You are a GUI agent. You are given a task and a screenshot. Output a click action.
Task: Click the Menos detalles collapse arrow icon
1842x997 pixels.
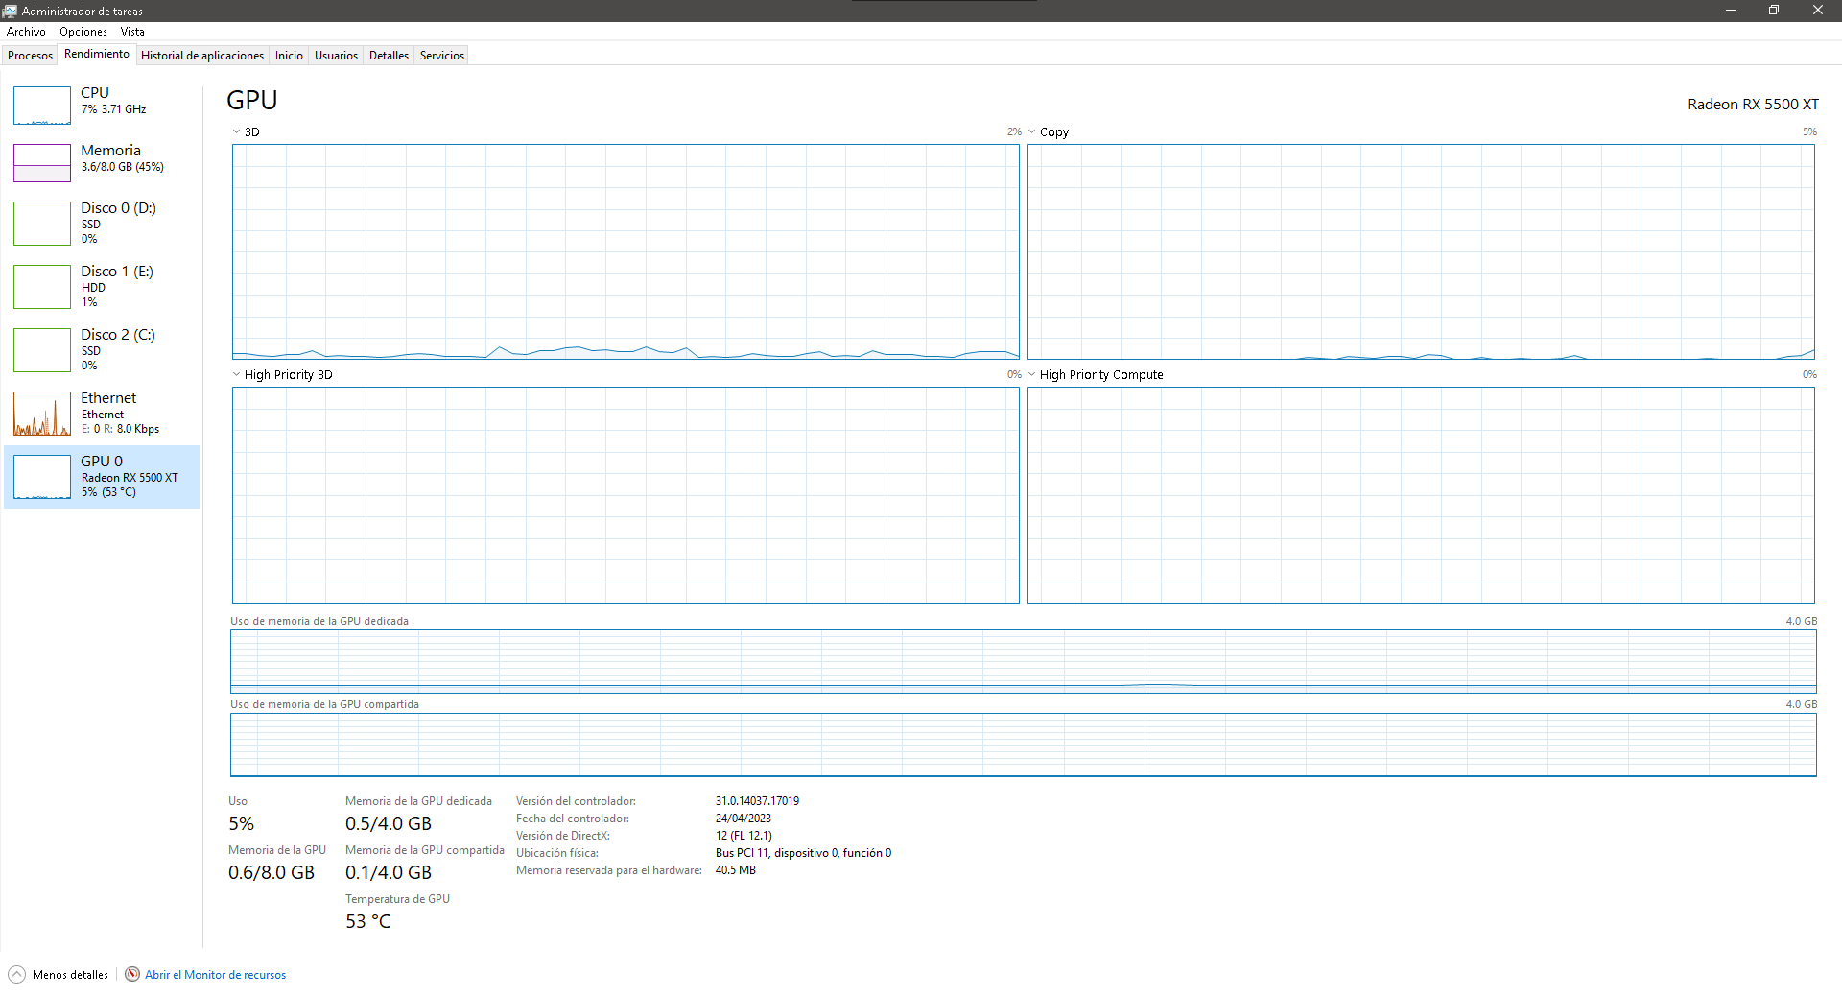16,975
